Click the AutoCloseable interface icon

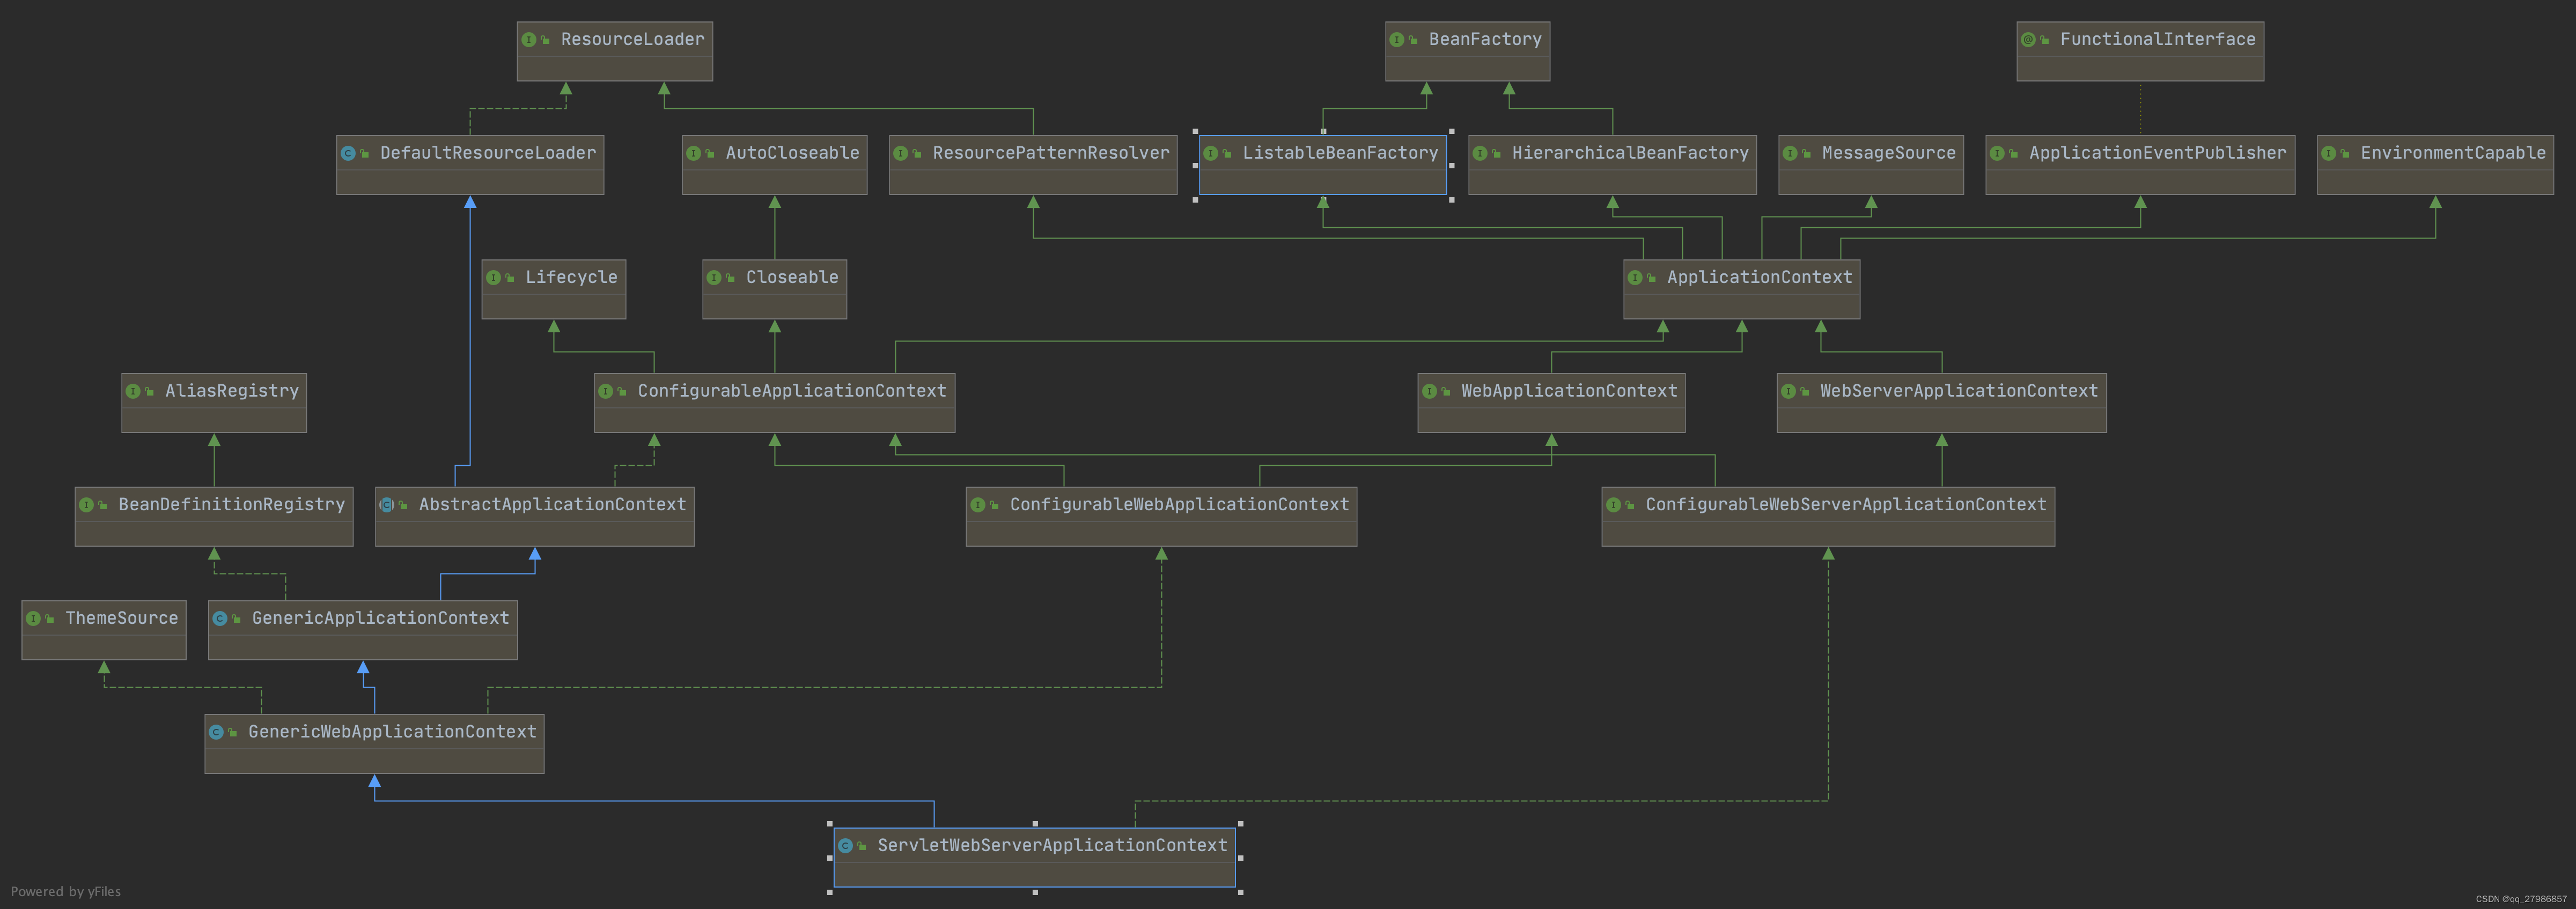tap(693, 154)
